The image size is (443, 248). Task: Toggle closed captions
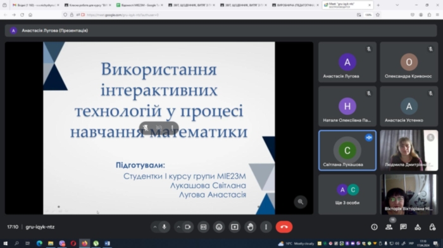click(203, 227)
